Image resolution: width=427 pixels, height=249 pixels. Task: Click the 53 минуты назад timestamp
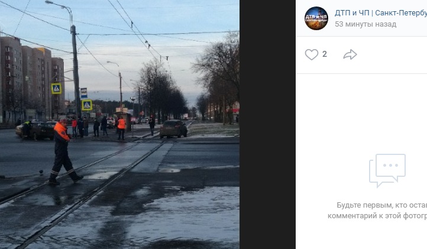coord(365,24)
